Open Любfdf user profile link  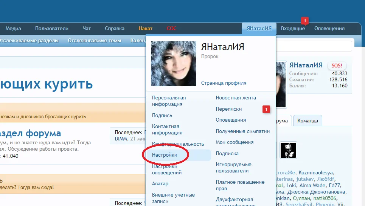[x=325, y=179]
